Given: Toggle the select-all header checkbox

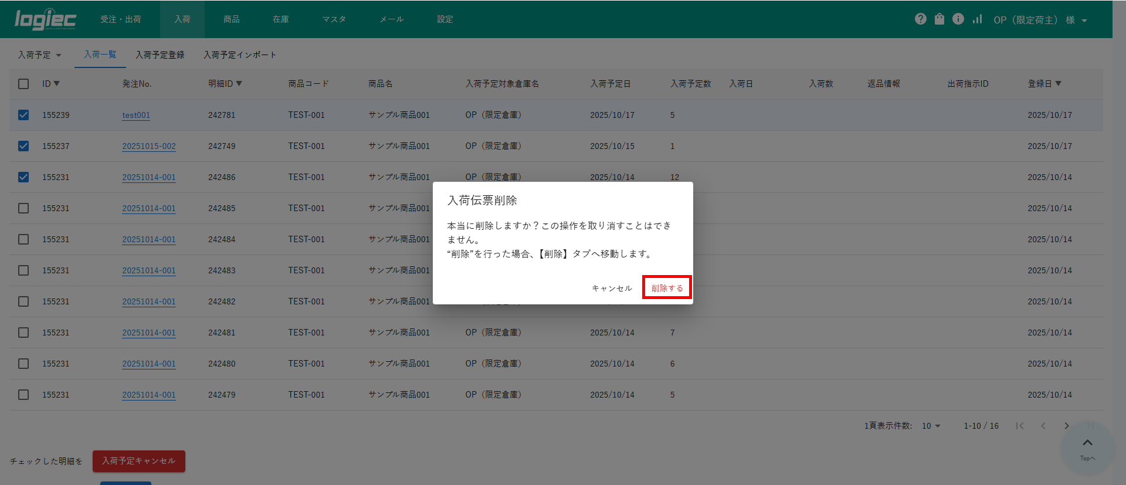Looking at the screenshot, I should pyautogui.click(x=23, y=84).
